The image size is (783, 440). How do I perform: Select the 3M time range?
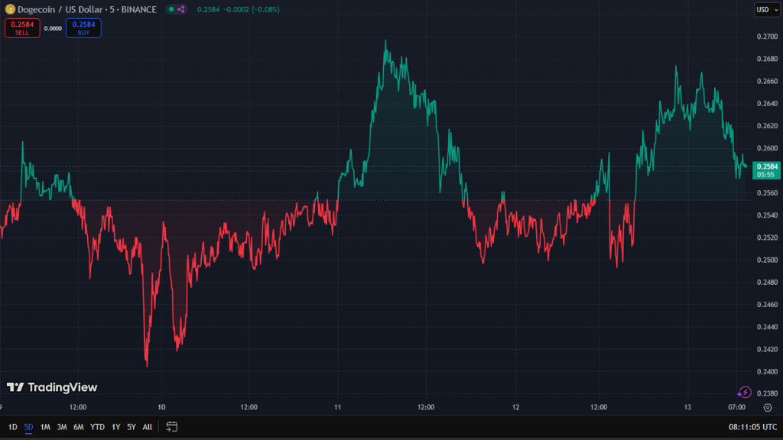tap(61, 427)
